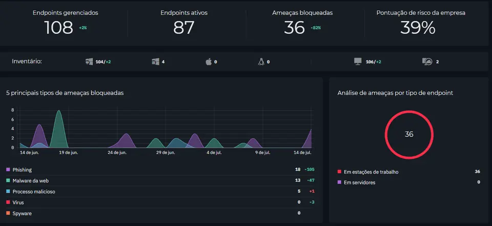This screenshot has height=226, width=492.
Task: Open the Endpoints ativos count 87
Action: (x=184, y=28)
